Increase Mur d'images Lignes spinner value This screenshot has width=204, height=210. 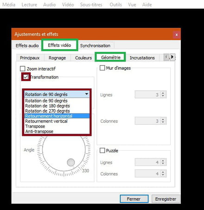point(163,93)
